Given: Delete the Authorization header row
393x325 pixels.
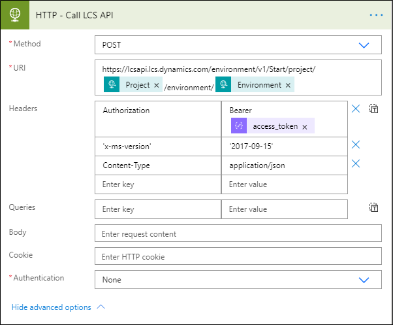Looking at the screenshot, I should pyautogui.click(x=356, y=109).
